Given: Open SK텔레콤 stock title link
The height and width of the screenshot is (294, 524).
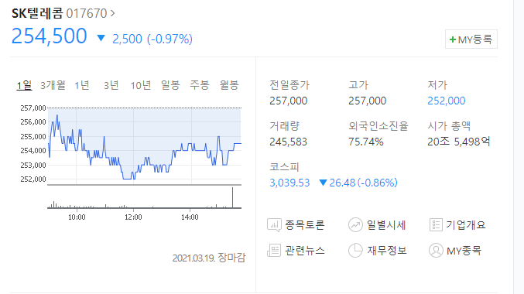Looking at the screenshot, I should point(37,13).
